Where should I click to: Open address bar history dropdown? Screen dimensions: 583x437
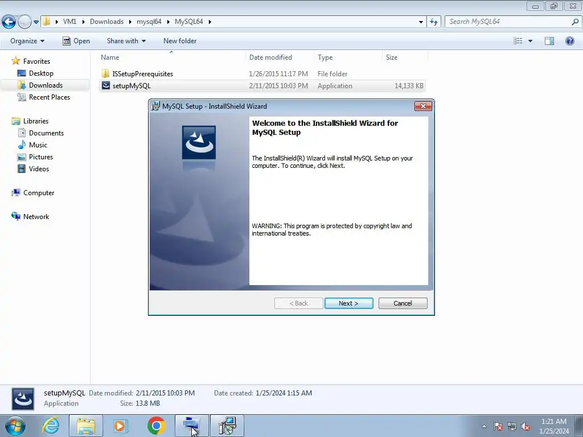point(421,22)
